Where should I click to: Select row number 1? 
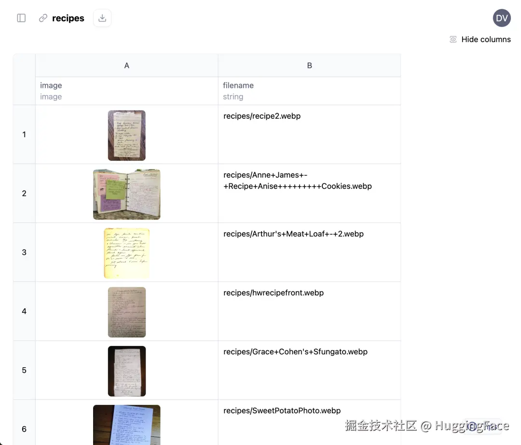(x=24, y=134)
